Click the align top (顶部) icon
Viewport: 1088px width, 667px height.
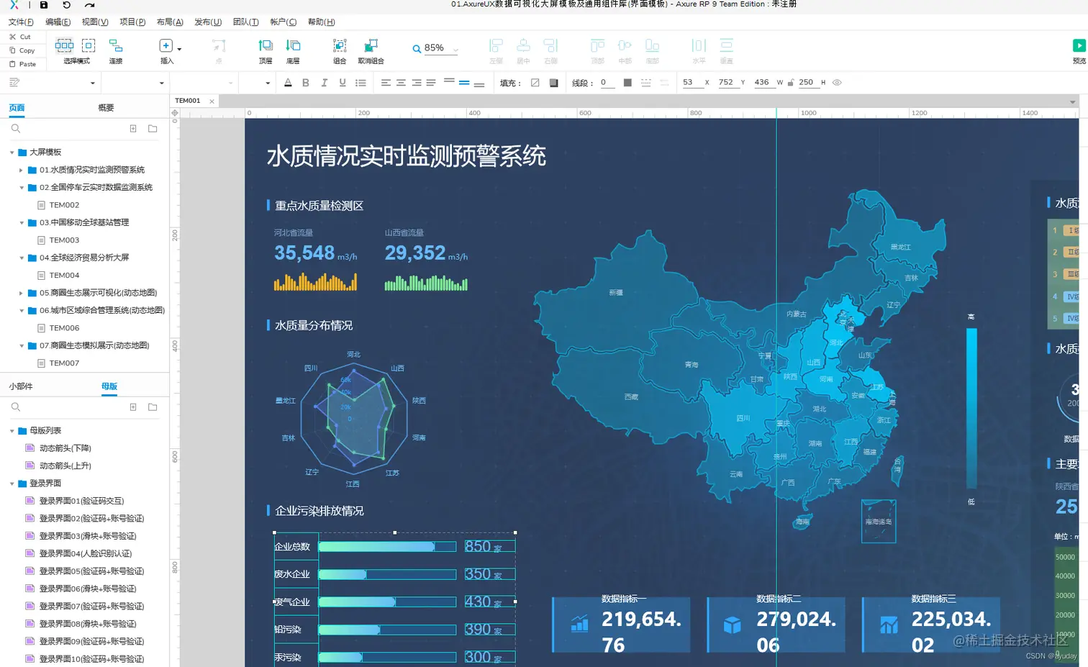pyautogui.click(x=597, y=45)
